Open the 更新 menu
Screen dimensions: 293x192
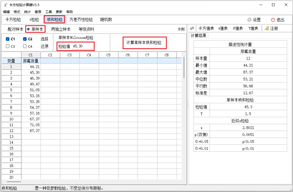click(59, 12)
